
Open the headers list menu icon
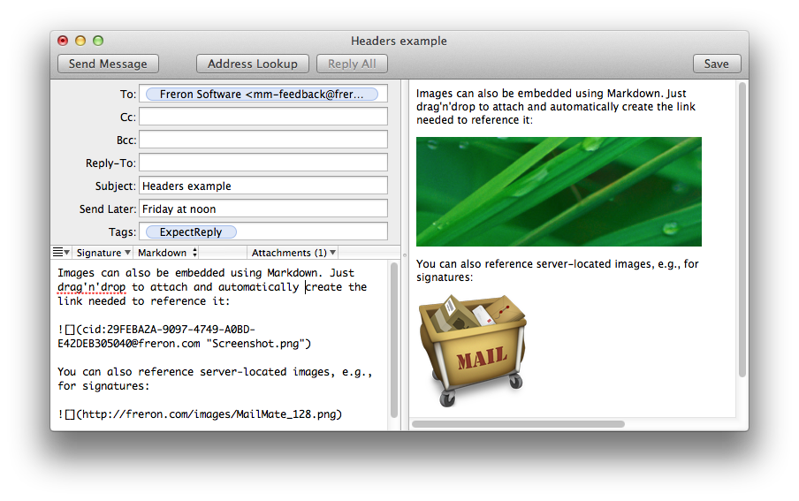coord(59,253)
